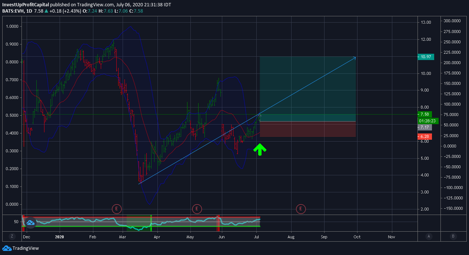Click the Oct label on time axis
The image size is (469, 255).
click(x=357, y=236)
